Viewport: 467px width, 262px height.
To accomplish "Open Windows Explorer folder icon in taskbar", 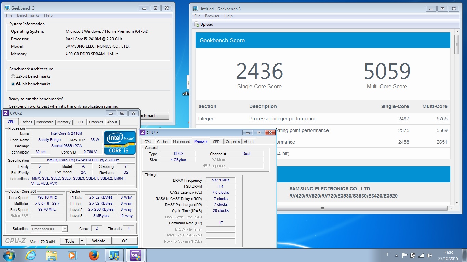I will pos(52,255).
